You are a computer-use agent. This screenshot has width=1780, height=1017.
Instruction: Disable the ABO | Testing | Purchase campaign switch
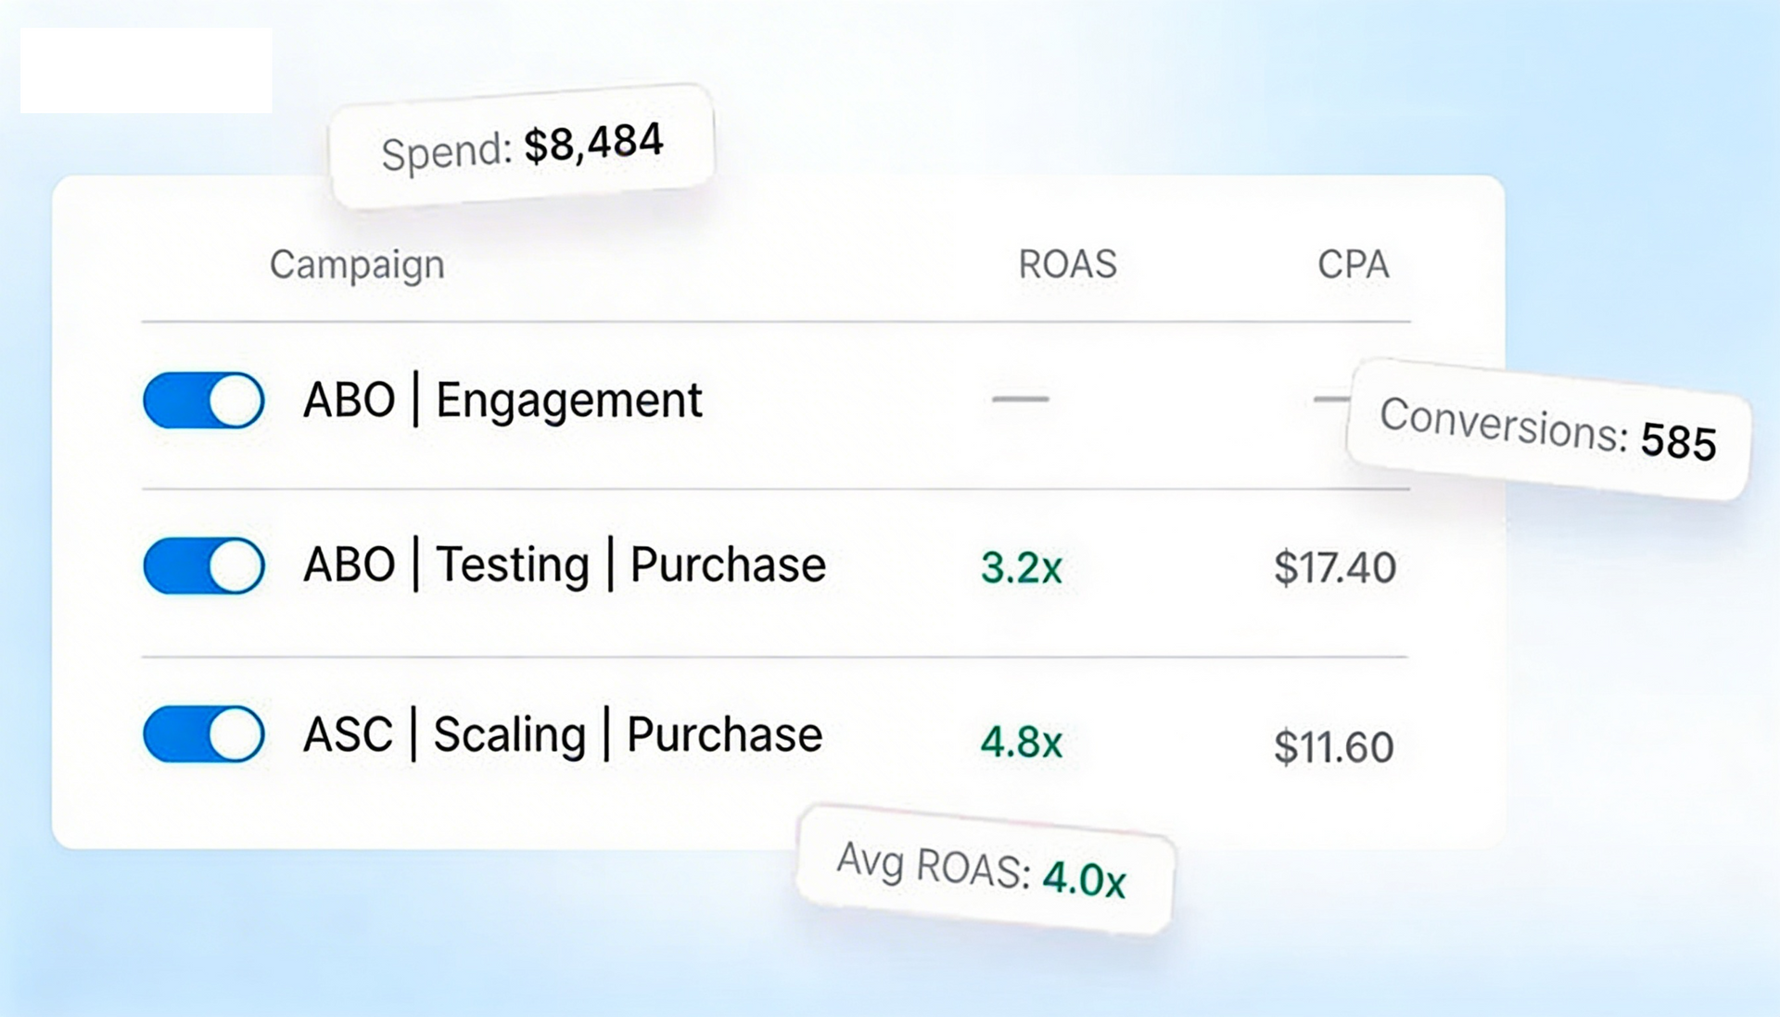point(203,566)
